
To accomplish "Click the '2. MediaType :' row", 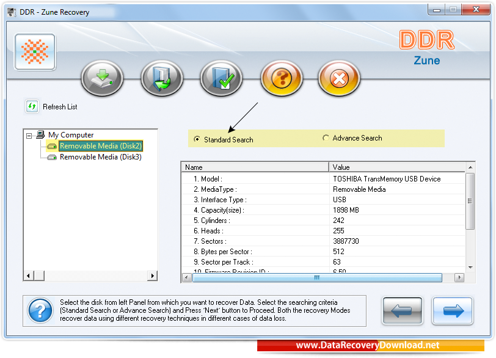I will click(x=323, y=189).
